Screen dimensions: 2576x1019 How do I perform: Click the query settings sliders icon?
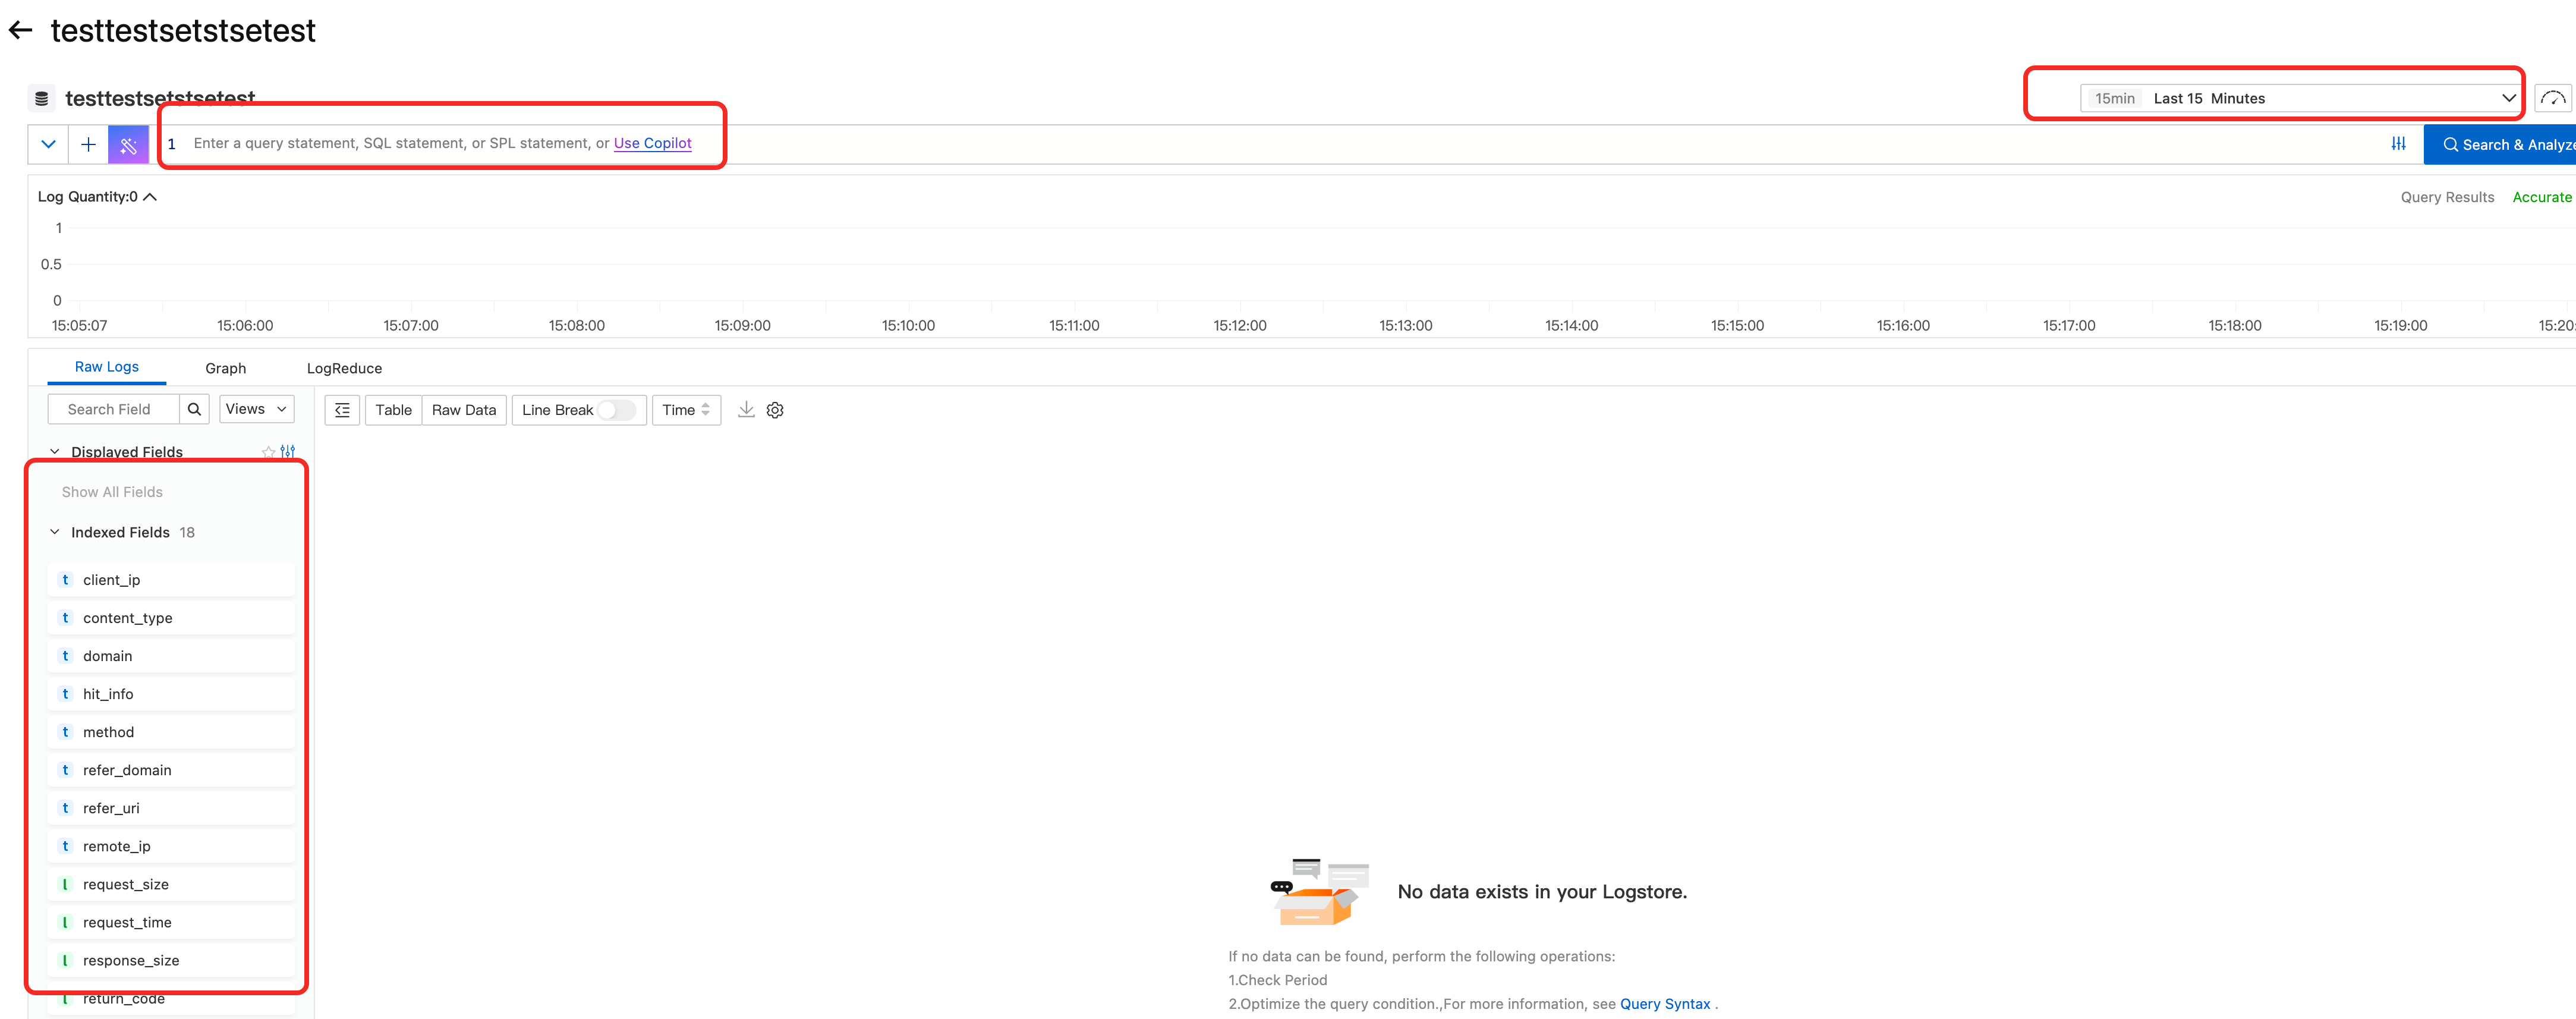point(2398,144)
